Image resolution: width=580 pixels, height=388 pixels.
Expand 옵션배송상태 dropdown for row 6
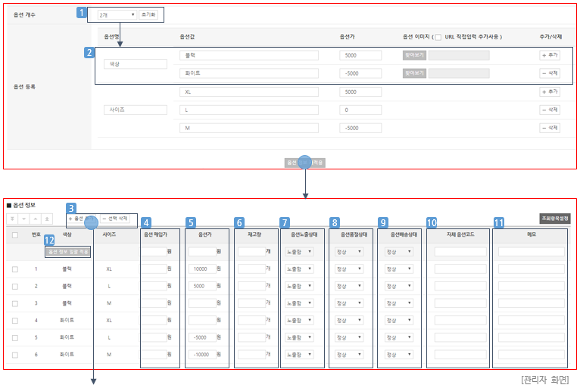pyautogui.click(x=398, y=354)
